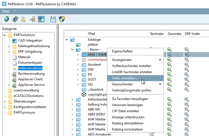Screen dimensions: 209x136
Task: Select Lizenzverwaltung in category tree
Action: click(26, 90)
